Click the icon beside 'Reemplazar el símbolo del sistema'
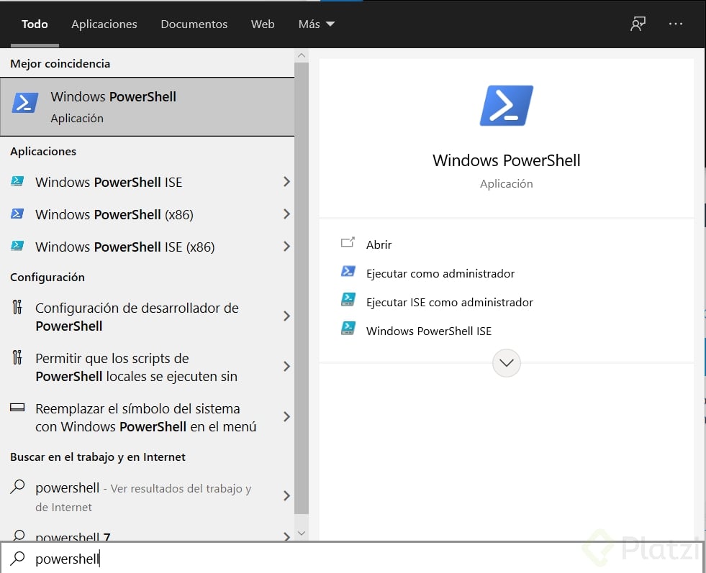This screenshot has height=573, width=706. (17, 408)
